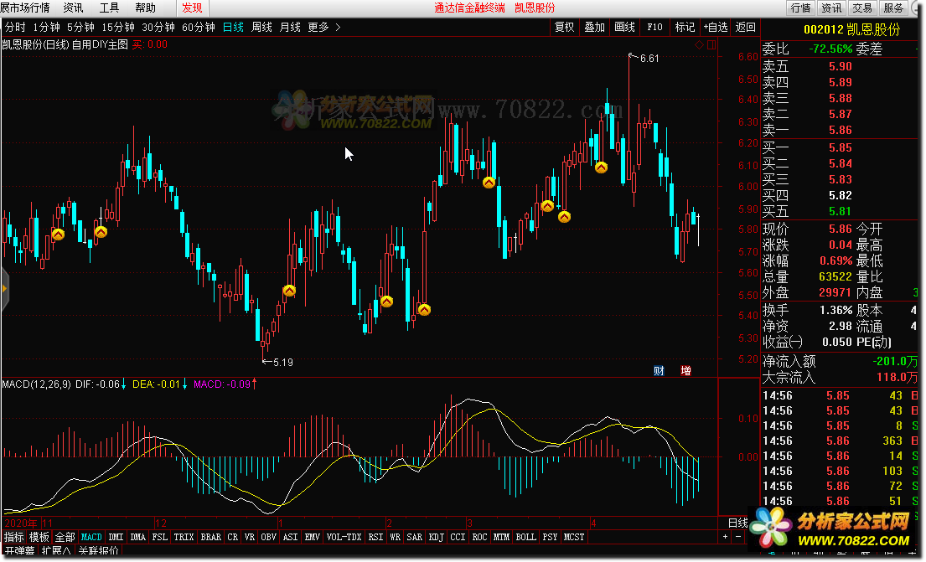Click the blue 财 marker icon
Image resolution: width=926 pixels, height=562 pixels.
(659, 371)
